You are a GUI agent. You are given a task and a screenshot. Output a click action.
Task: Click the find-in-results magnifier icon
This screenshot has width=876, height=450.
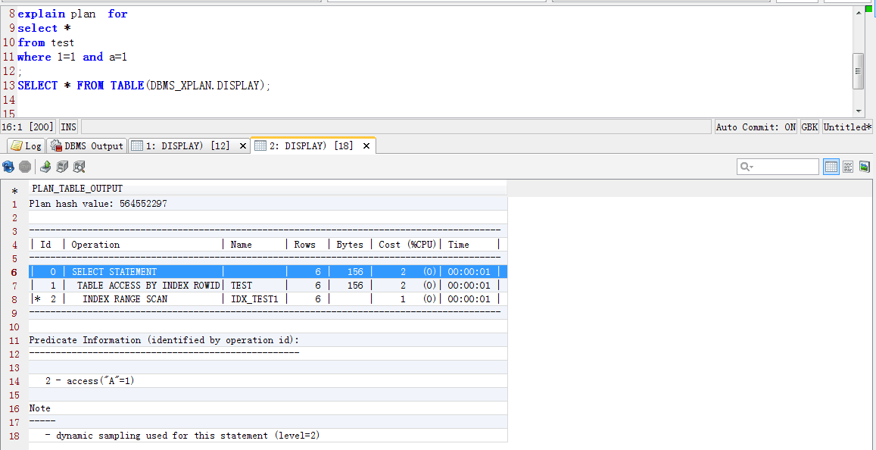click(79, 167)
